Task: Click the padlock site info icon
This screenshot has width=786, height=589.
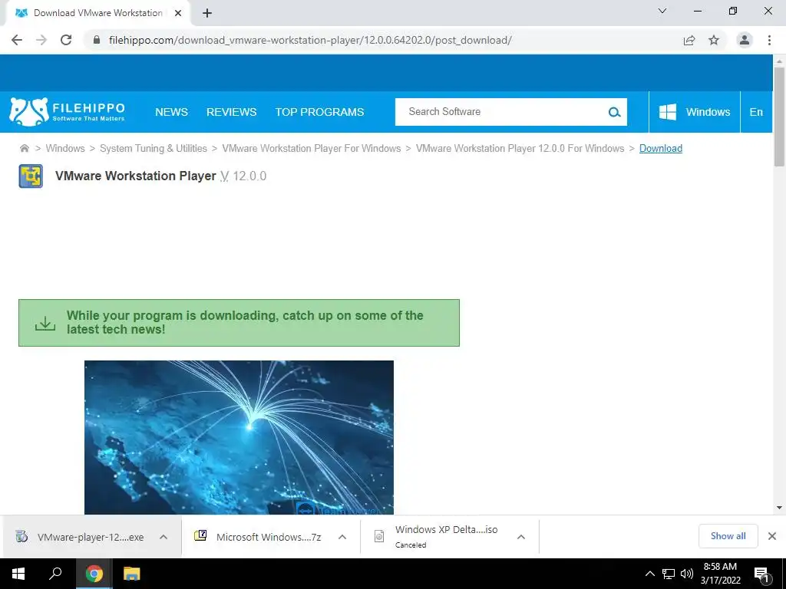Action: (97, 40)
